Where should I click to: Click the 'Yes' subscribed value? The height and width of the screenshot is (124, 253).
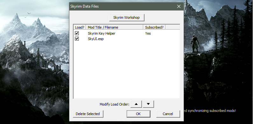[148, 33]
